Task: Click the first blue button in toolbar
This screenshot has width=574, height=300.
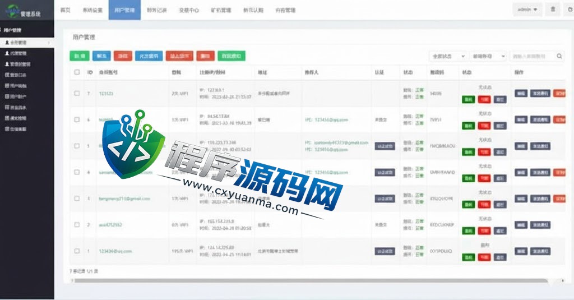Action: (x=101, y=56)
